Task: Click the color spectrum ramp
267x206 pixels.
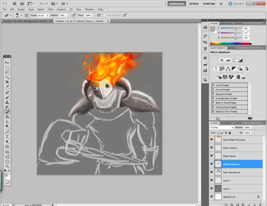Action: [x=231, y=44]
